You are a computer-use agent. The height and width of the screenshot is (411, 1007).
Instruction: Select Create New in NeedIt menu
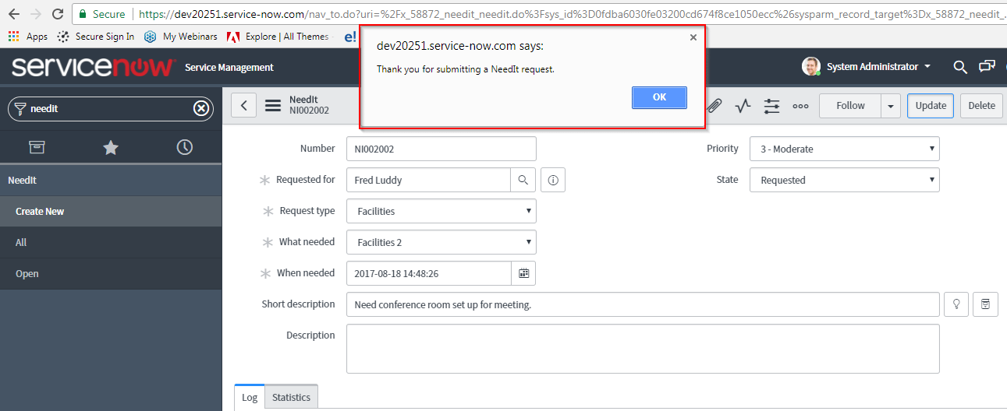(x=40, y=211)
